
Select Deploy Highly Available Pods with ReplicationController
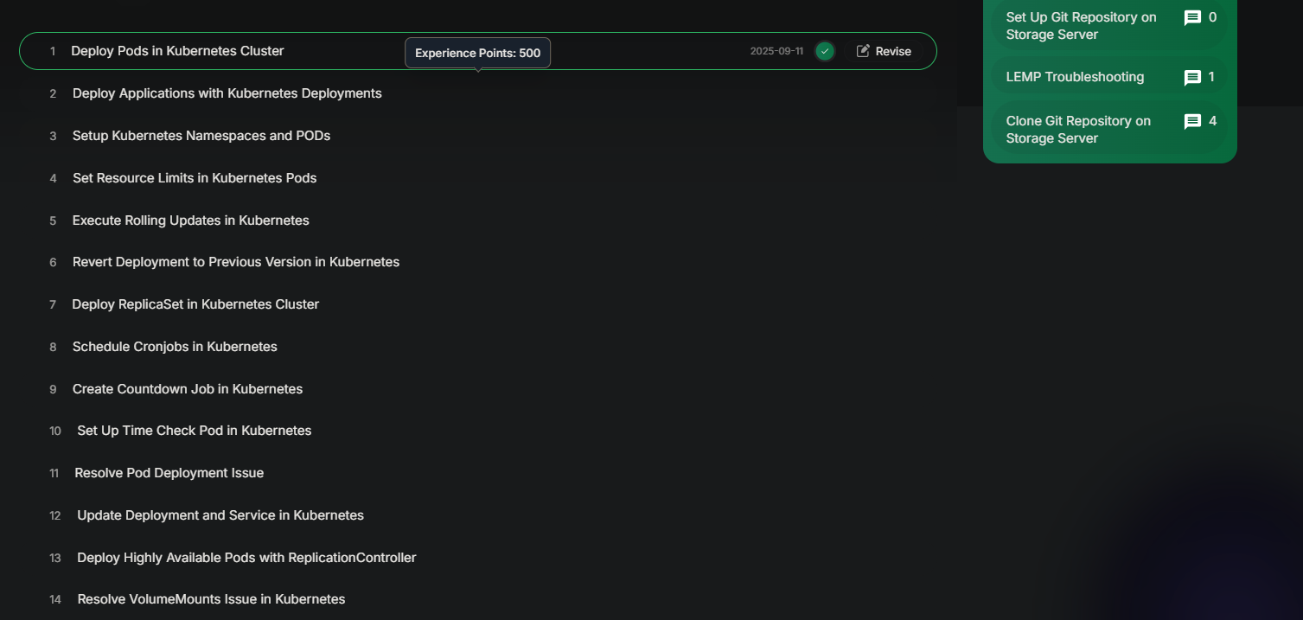click(x=246, y=558)
